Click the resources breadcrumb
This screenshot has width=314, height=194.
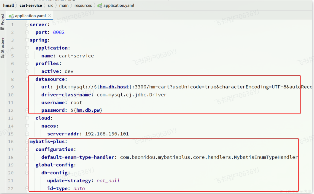pos(83,5)
